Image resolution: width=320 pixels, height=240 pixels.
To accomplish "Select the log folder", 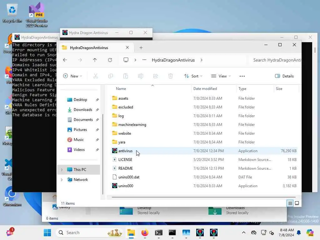I will pos(121,116).
